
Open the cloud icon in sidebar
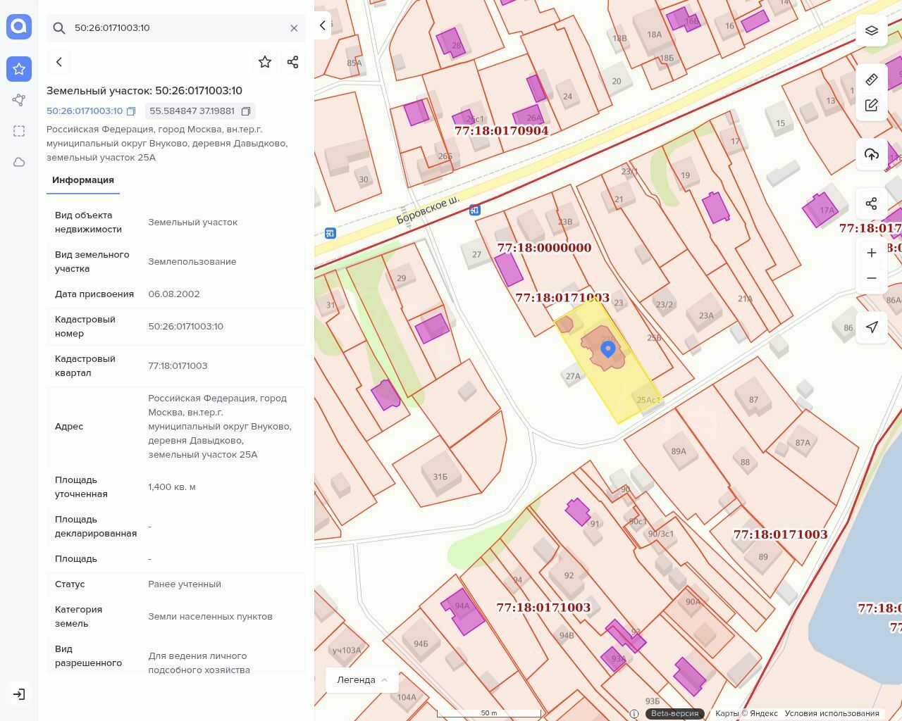pos(19,162)
